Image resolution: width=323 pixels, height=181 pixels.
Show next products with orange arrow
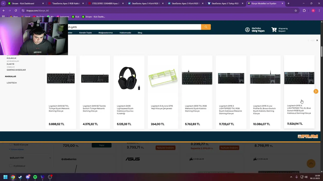316,91
